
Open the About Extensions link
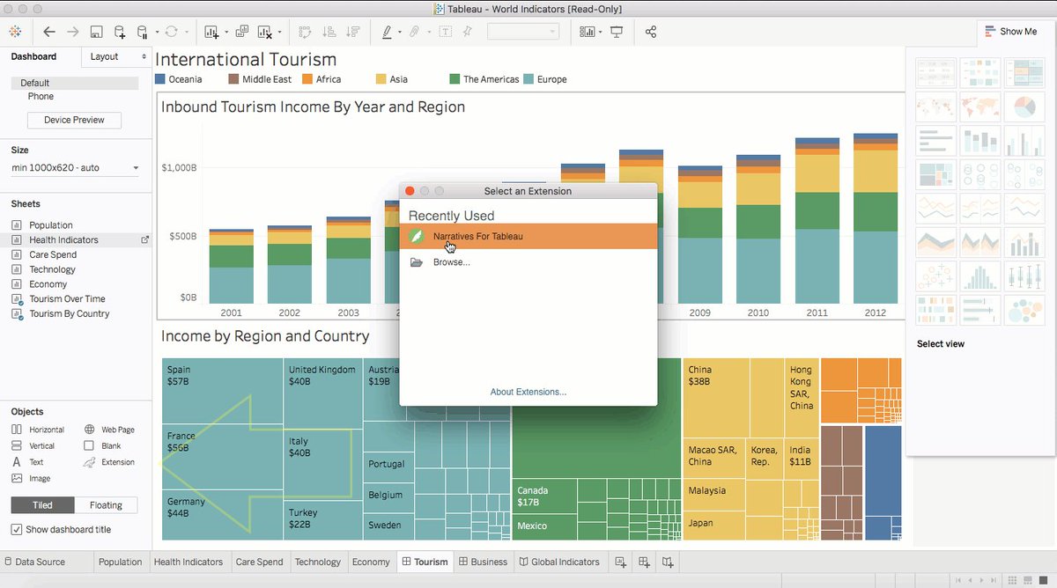[x=528, y=391]
